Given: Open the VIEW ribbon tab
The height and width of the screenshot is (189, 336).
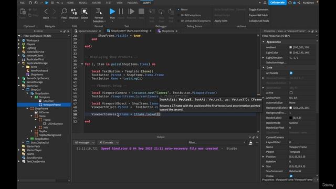Looking at the screenshot, I should [x=120, y=3].
